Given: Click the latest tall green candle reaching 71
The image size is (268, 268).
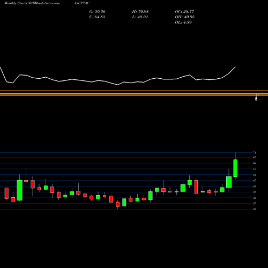Looking at the screenshot, I should click(235, 168).
